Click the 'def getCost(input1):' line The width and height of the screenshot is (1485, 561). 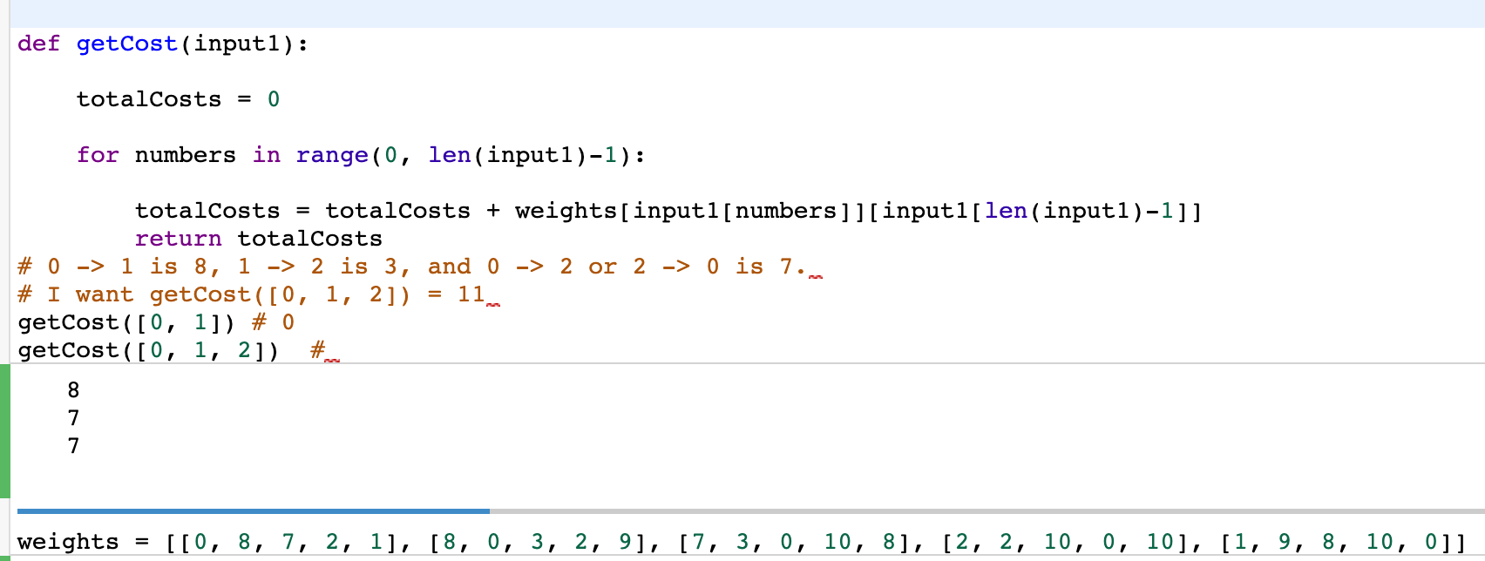[x=163, y=44]
